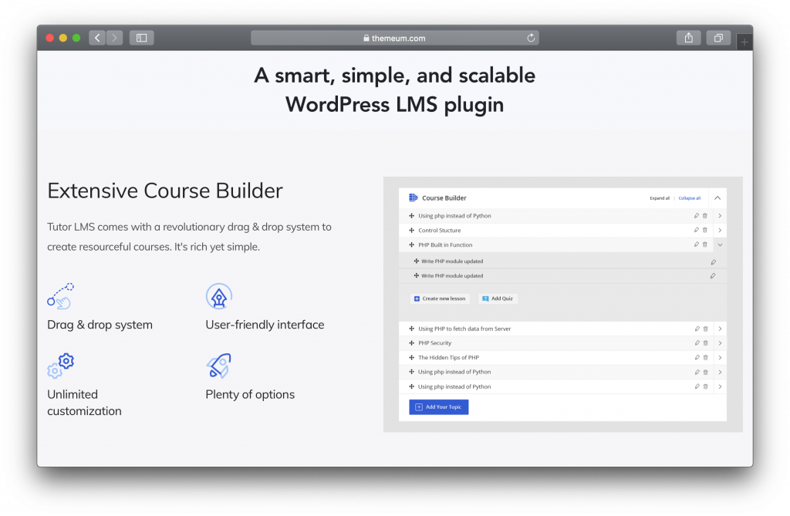Click the Add Your Topic button

coord(439,407)
